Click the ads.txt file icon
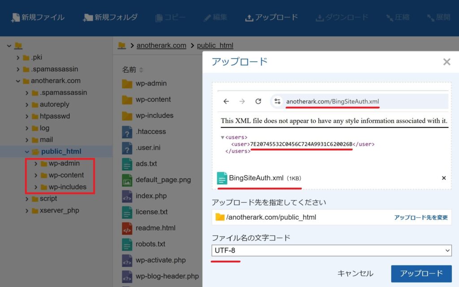The height and width of the screenshot is (287, 459). tap(127, 164)
